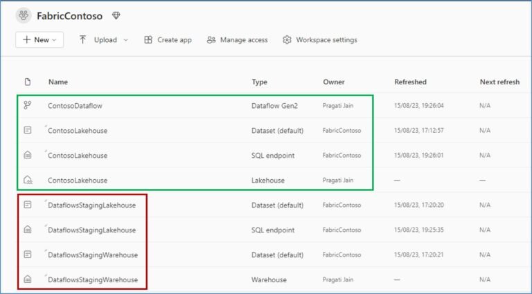Click the dataset icon in ContosoLakehouse Dataset row
Viewport: 532px width, 294px height.
(x=28, y=131)
